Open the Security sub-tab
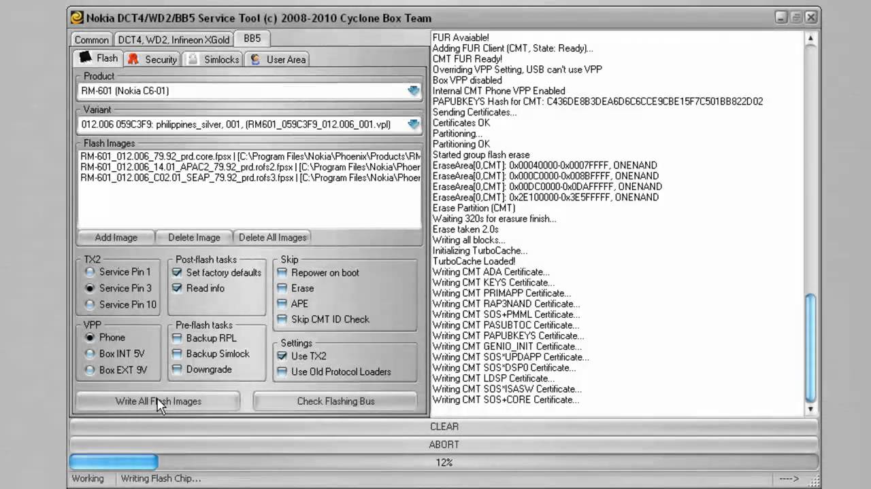This screenshot has width=871, height=489. (152, 60)
